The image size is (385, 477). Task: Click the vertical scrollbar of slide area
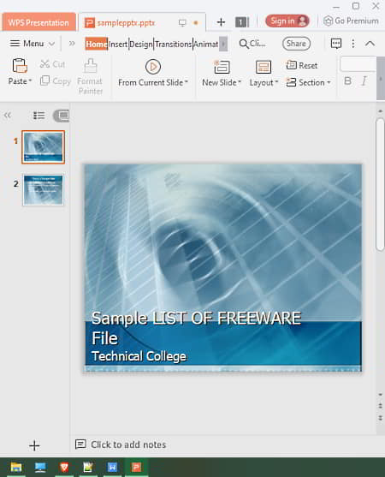[x=380, y=185]
